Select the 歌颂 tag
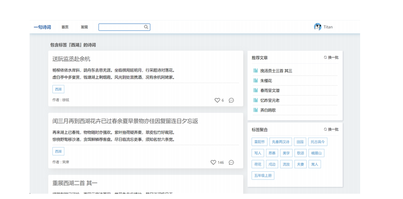Viewport: 403px width, 199px height. coord(300,153)
